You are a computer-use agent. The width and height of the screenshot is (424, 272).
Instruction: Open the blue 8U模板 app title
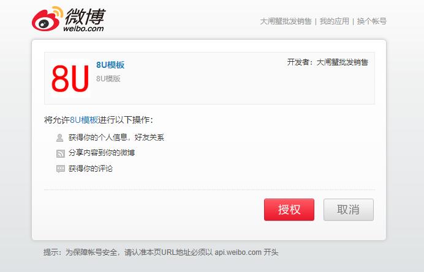point(110,65)
